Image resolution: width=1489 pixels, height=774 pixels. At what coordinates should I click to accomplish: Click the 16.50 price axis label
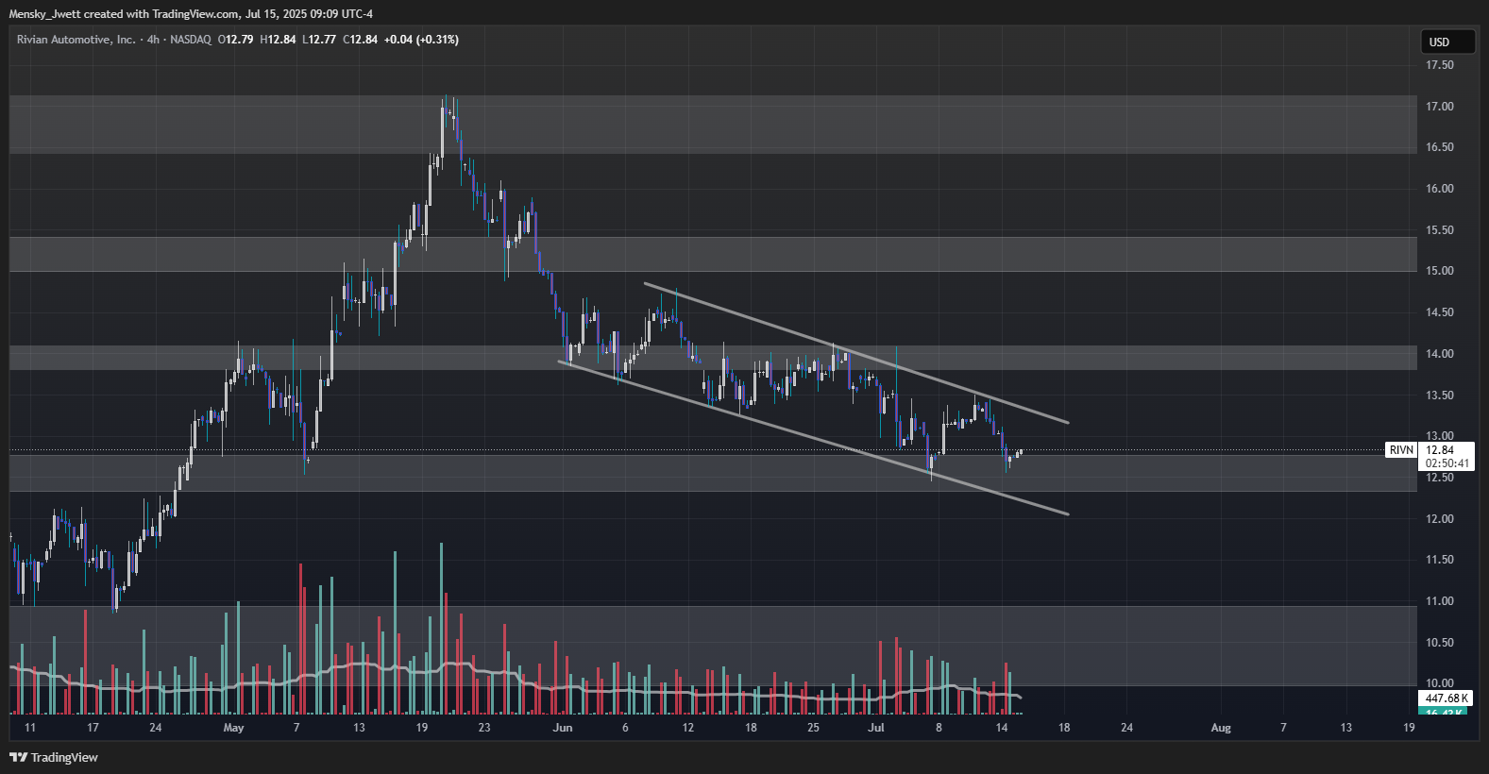click(1440, 147)
